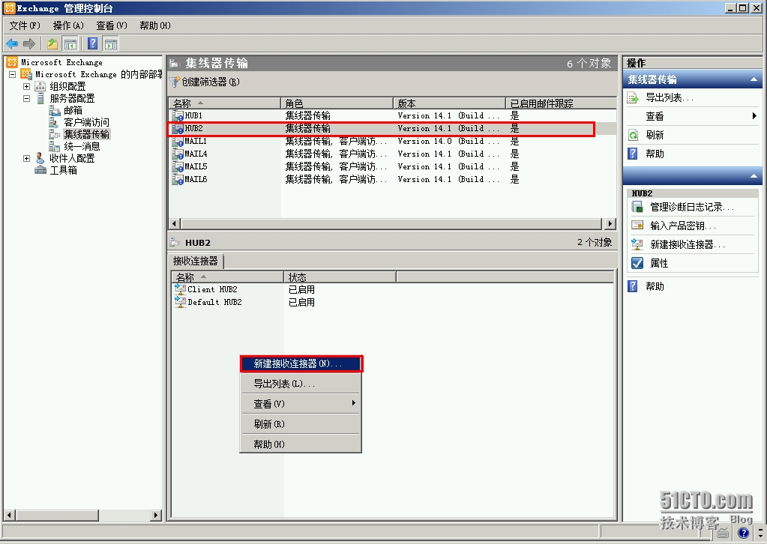Click the Forward arrow toolbar icon
Viewport: 767px width, 544px height.
(29, 44)
